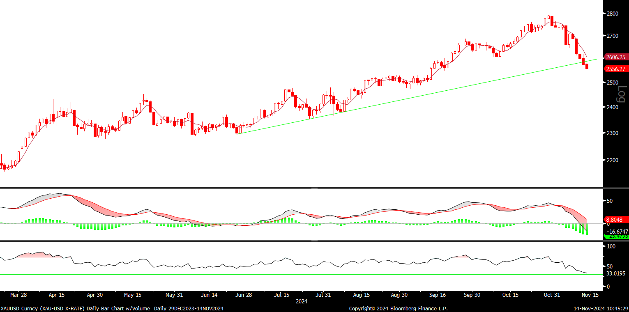This screenshot has height=312, width=629.
Task: Click the Sep 16 date label
Action: (438, 295)
